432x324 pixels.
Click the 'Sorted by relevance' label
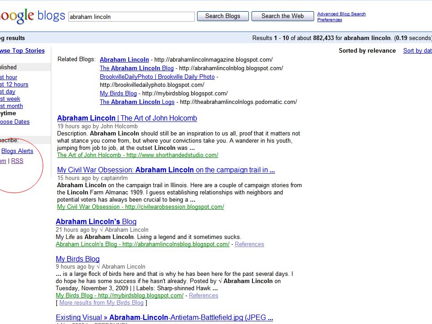(x=367, y=51)
